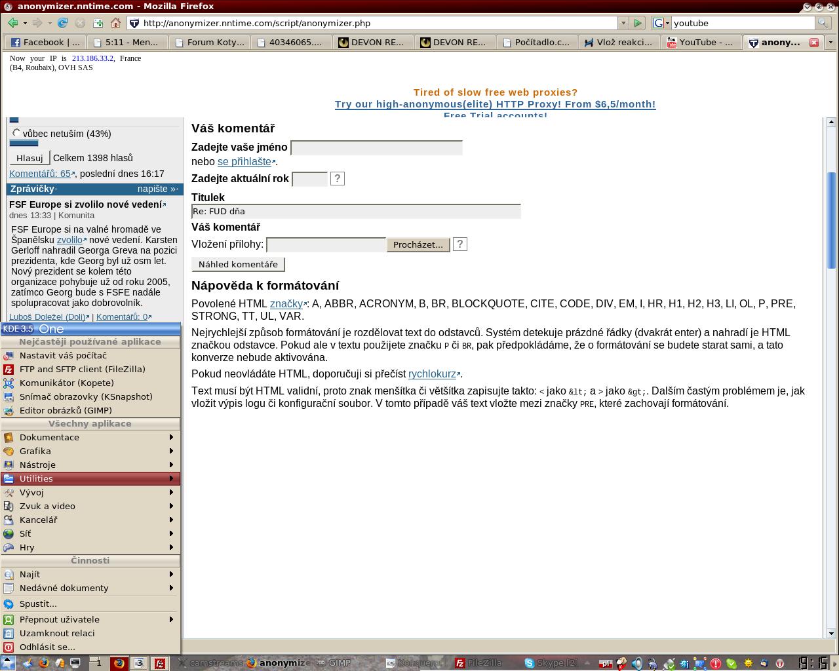Switch to the Vlož reakci tab
The width and height of the screenshot is (839, 671).
[619, 42]
